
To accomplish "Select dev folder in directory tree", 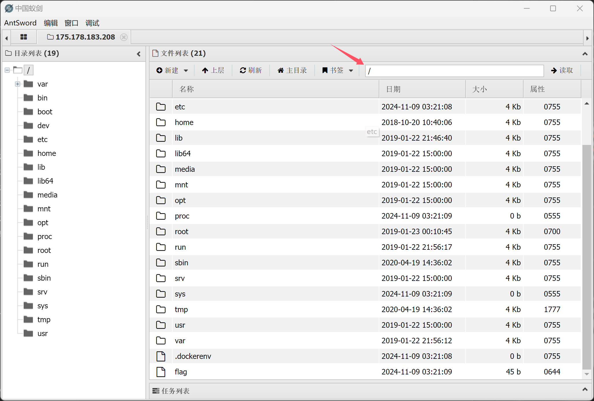I will point(43,126).
